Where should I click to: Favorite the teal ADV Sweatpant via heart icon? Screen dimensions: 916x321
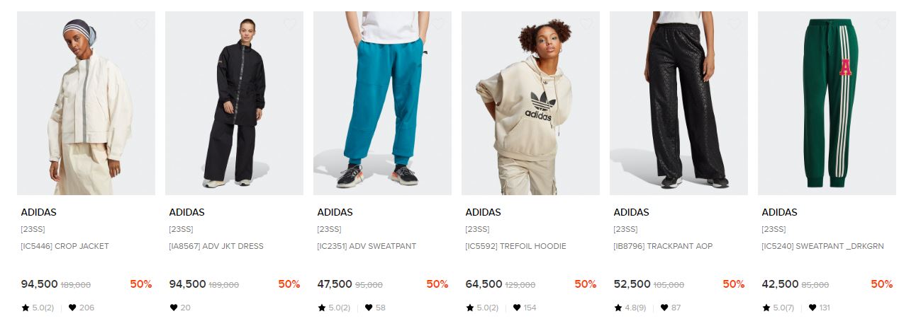point(438,24)
